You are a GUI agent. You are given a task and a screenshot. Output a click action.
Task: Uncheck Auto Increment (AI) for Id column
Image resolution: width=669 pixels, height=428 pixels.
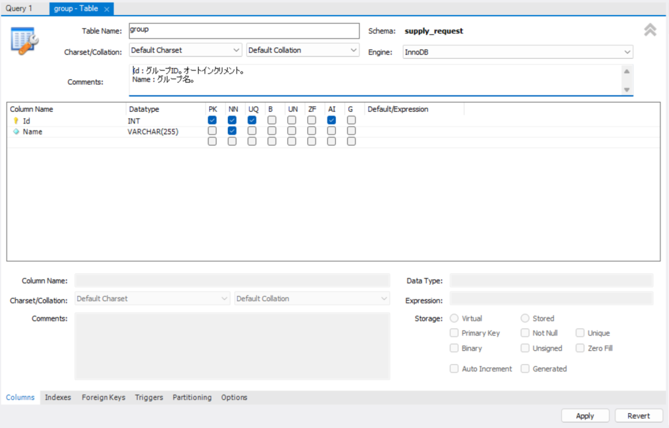pos(332,120)
